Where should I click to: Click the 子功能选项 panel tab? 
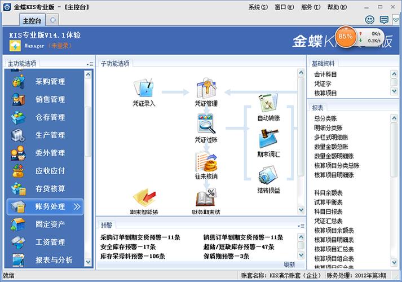(115, 63)
